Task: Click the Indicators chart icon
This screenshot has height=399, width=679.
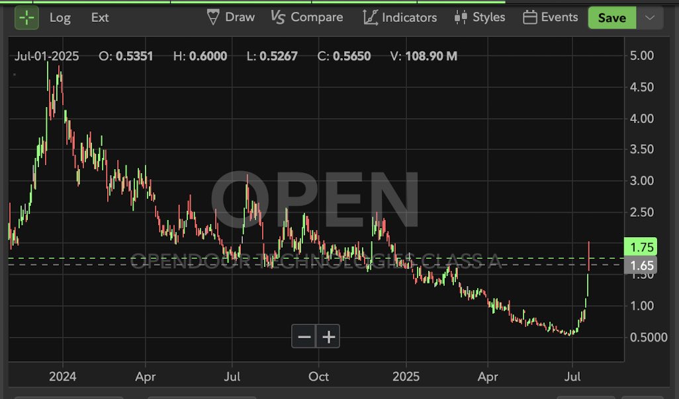Action: [370, 17]
